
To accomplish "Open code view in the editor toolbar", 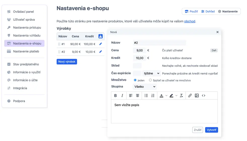I will tap(204, 95).
